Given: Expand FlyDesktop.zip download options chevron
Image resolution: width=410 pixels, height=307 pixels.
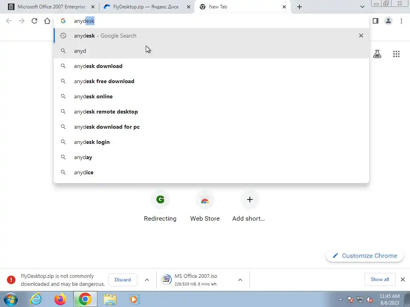Looking at the screenshot, I should click(147, 279).
